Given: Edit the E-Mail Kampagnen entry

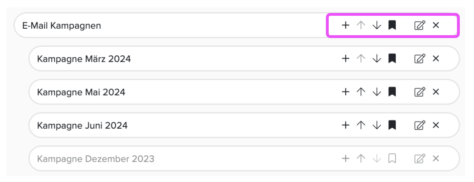Looking at the screenshot, I should 420,25.
